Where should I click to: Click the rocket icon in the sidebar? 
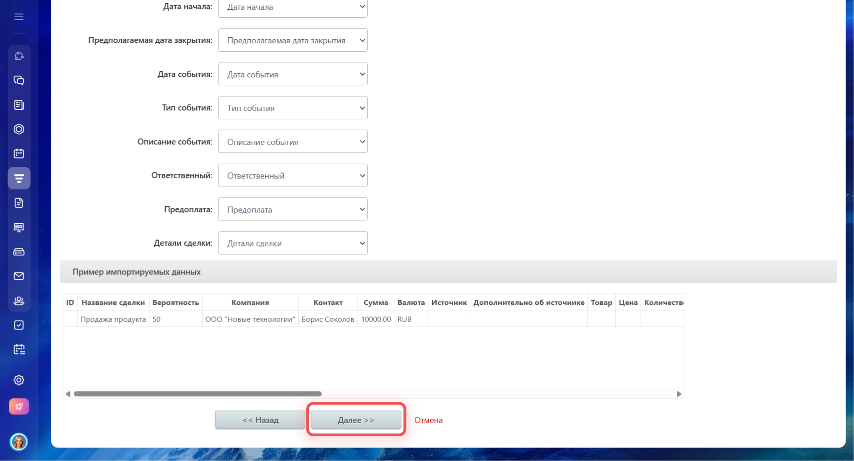(x=19, y=406)
